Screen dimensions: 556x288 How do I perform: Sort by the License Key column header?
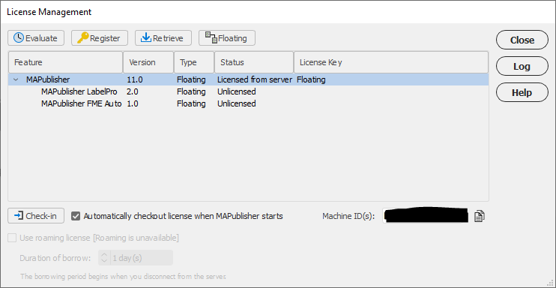[391, 62]
